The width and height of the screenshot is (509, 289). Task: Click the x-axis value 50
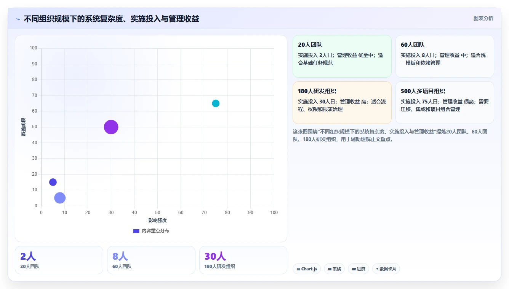(158, 213)
